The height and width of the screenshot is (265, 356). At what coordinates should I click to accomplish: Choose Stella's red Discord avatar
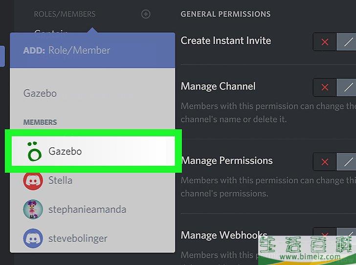click(33, 181)
